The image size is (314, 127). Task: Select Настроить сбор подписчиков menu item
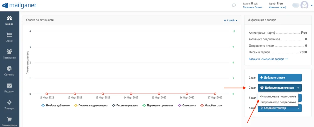pos(278,102)
